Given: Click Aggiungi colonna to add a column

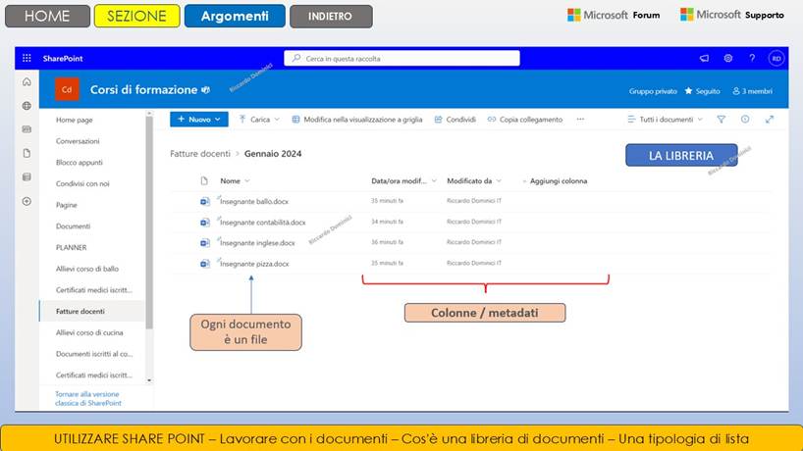Looking at the screenshot, I should 555,180.
